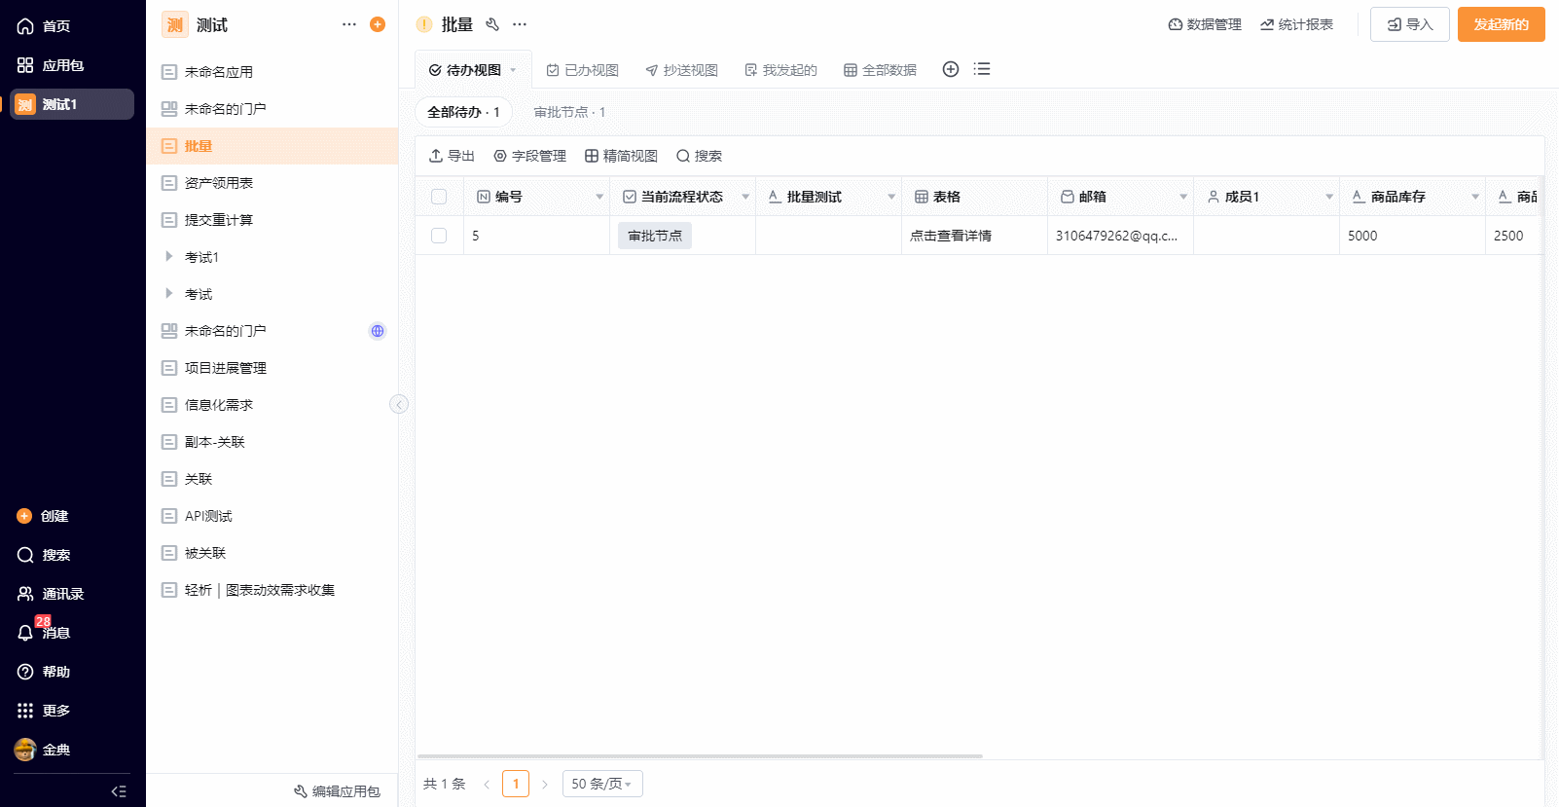The image size is (1559, 807).
Task: Open 消息 notifications with 28 badge
Action: pos(44,632)
